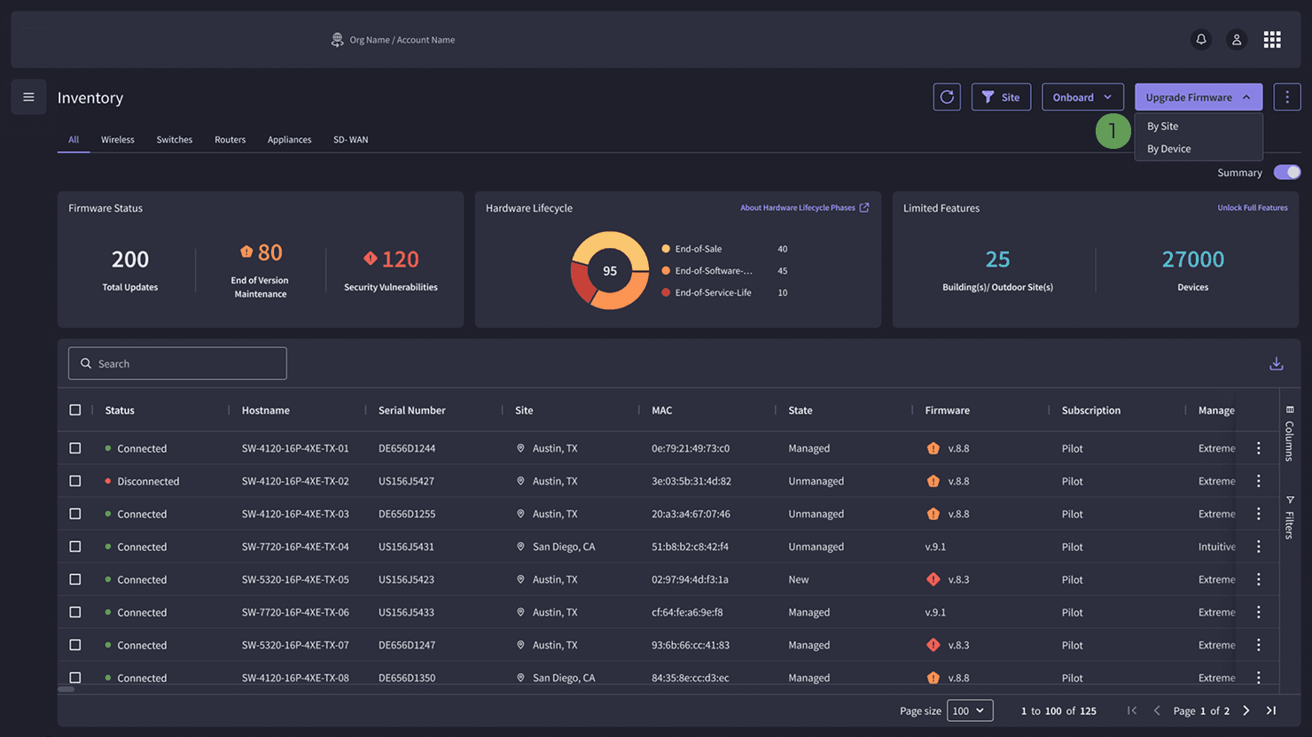
Task: Check the row for SW-7720-16P-4XE-TX-04
Action: pos(75,547)
